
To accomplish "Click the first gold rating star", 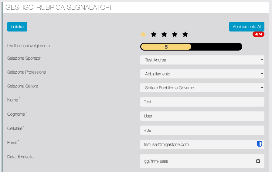I will 143,35.
